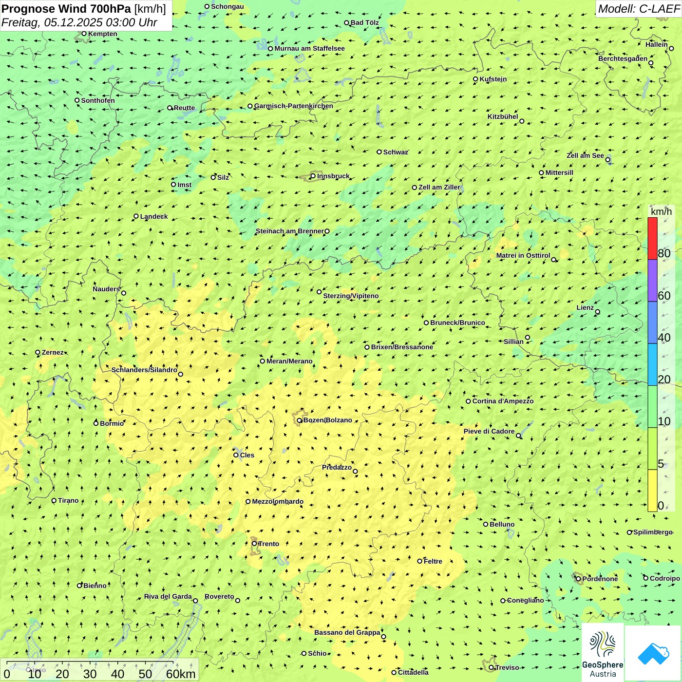Image resolution: width=682 pixels, height=682 pixels.
Task: Click the Bormio marker dot
Action: [96, 423]
